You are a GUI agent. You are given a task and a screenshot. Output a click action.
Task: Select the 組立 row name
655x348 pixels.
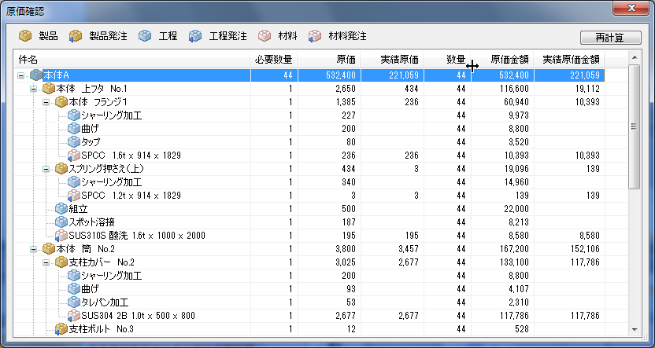(78, 209)
